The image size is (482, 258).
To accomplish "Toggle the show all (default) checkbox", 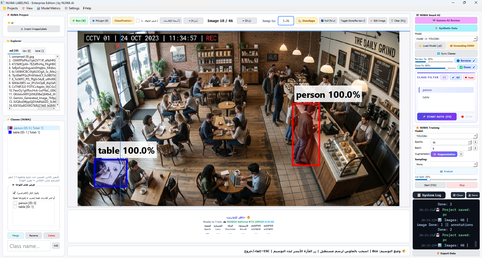I will point(14,193).
